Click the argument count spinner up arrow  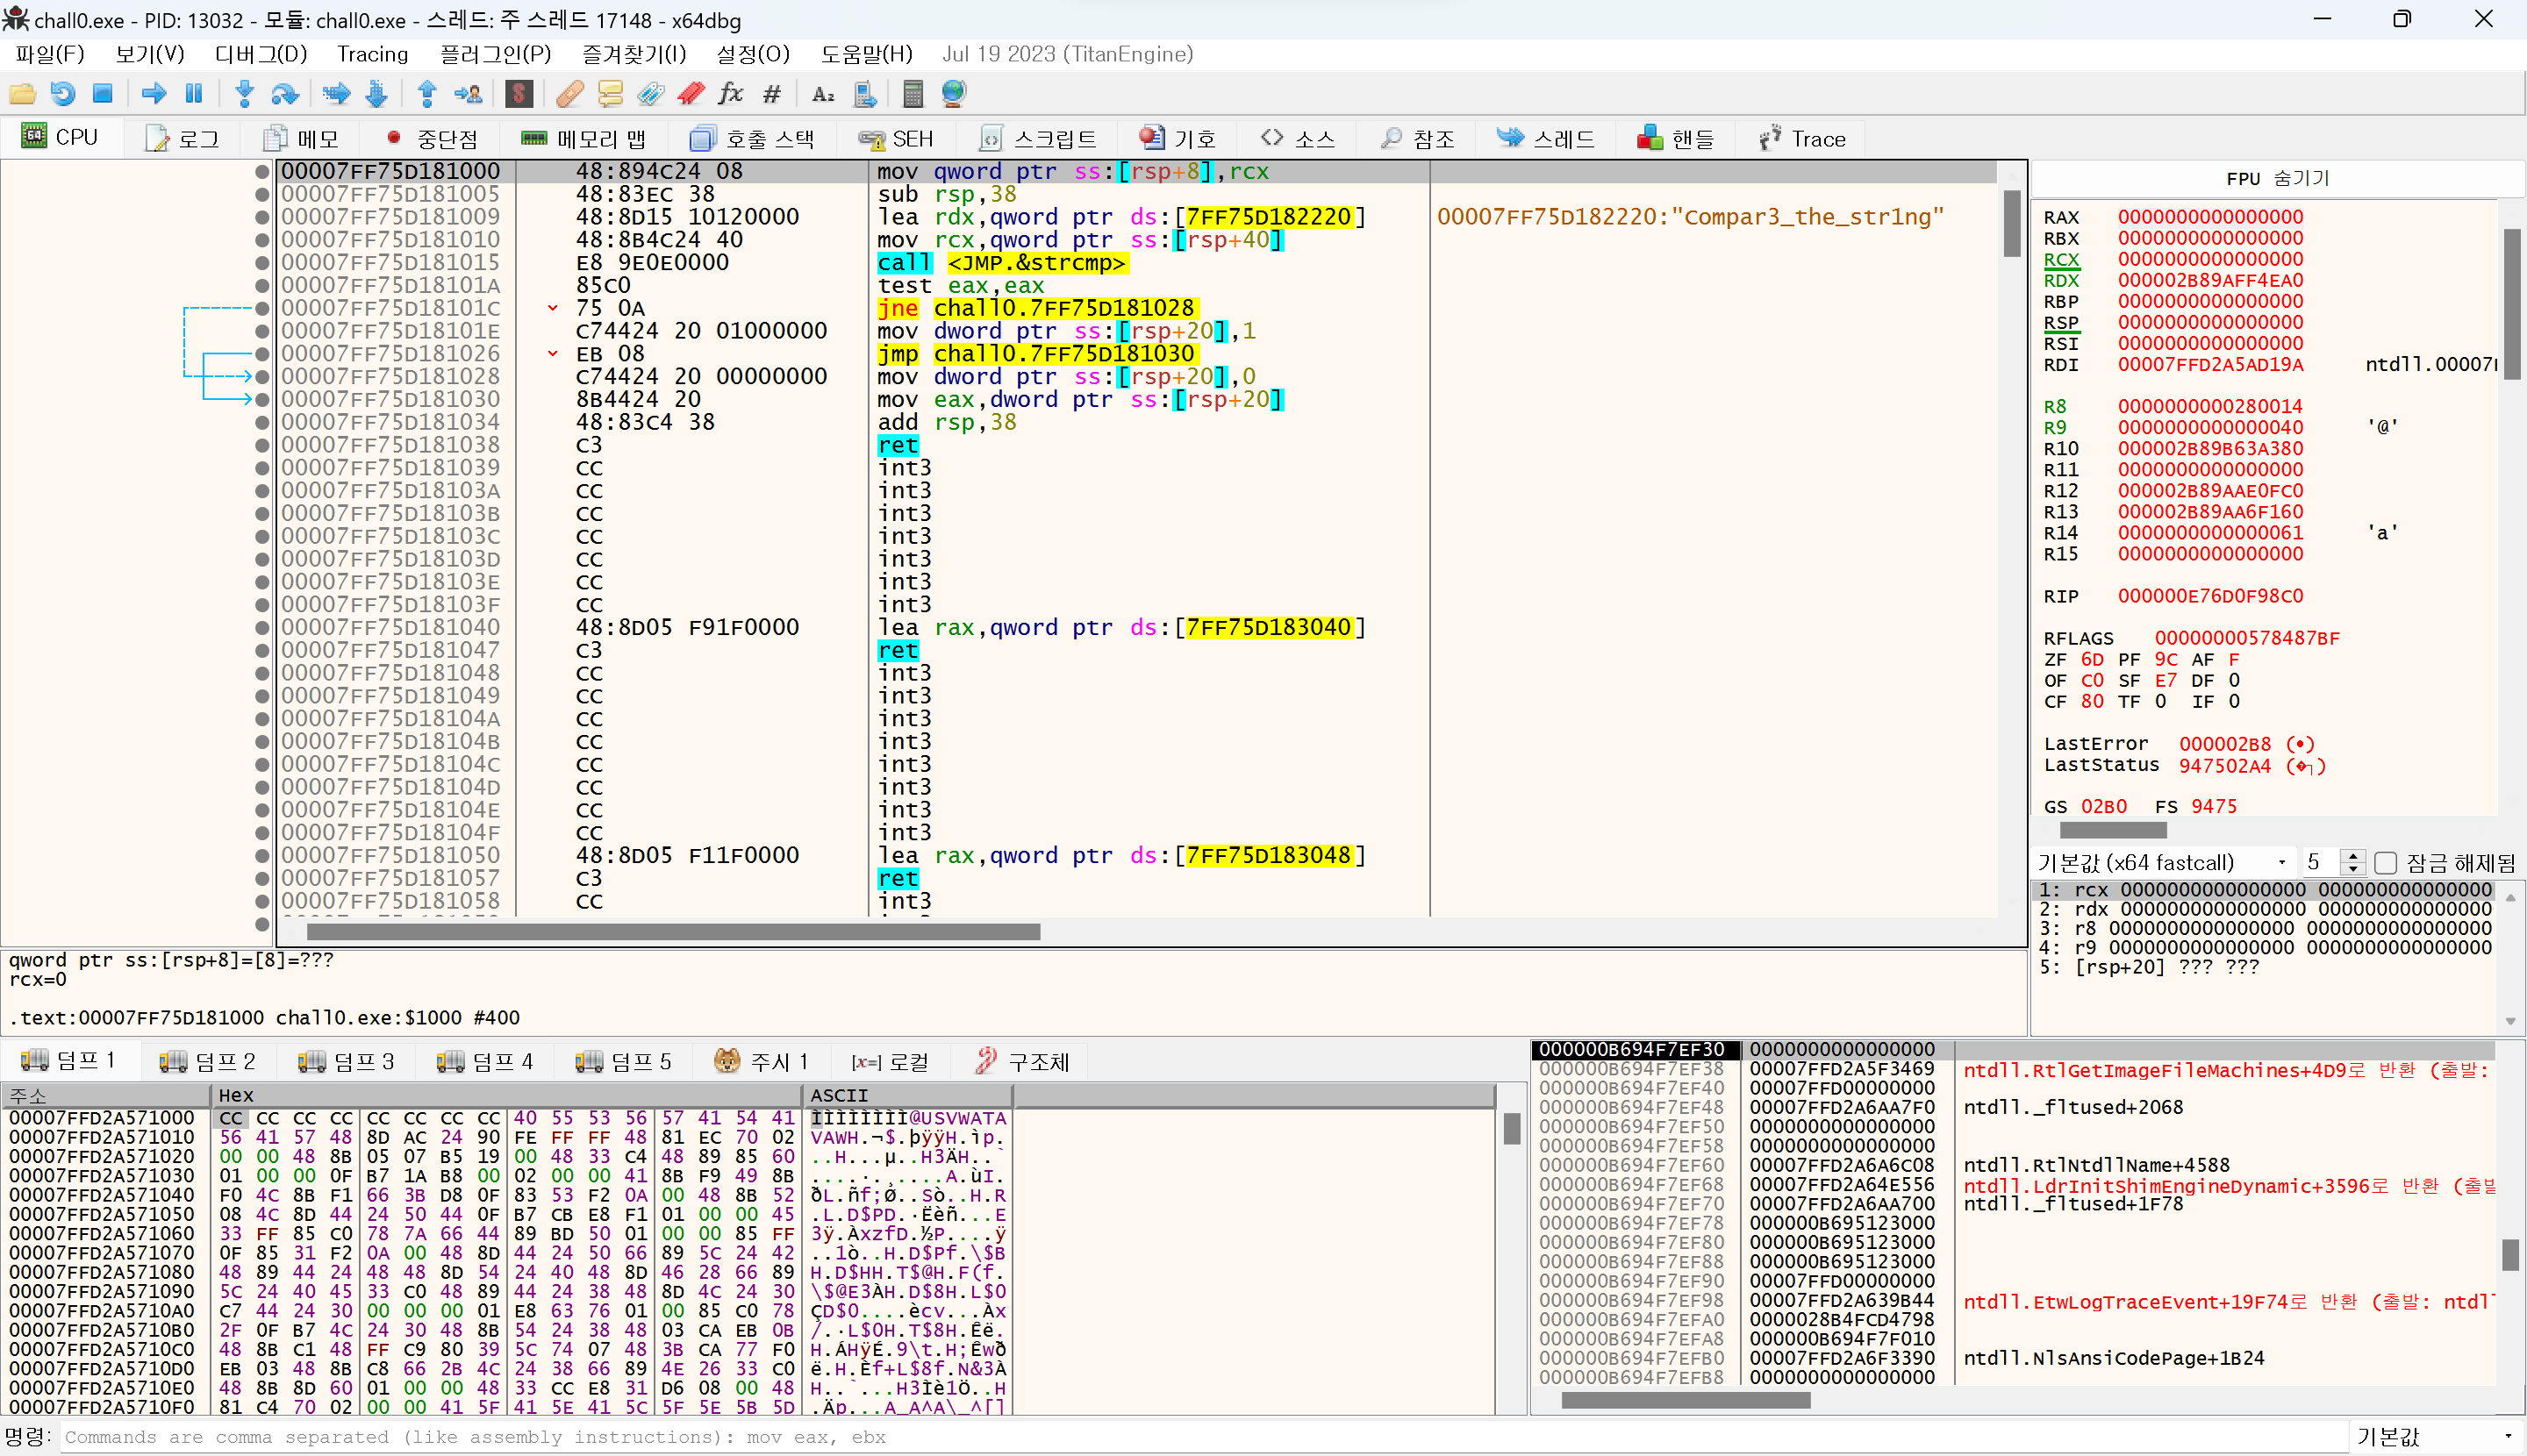click(2354, 856)
